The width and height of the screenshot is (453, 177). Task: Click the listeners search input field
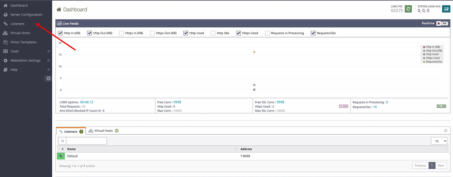(x=86, y=141)
